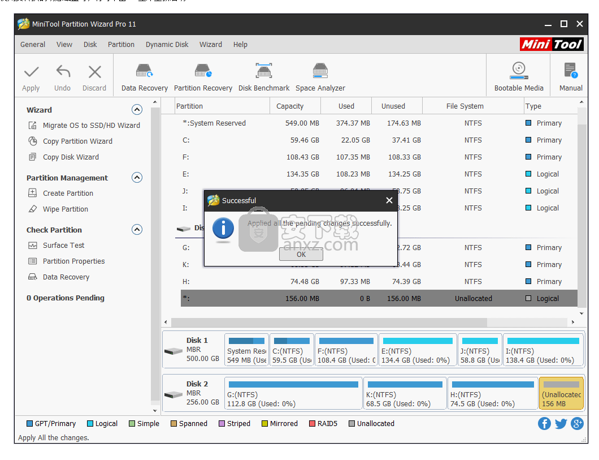Click the Undo arrow icon
This screenshot has height=460, width=599.
click(63, 71)
